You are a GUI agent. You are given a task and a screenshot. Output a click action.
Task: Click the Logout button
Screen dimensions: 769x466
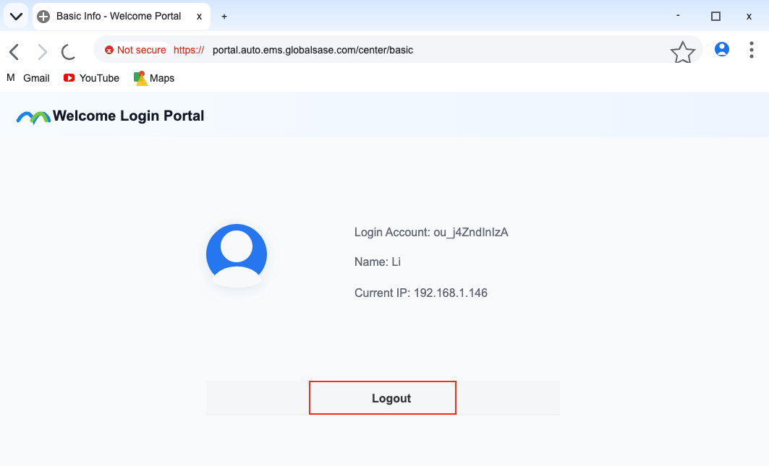point(383,398)
